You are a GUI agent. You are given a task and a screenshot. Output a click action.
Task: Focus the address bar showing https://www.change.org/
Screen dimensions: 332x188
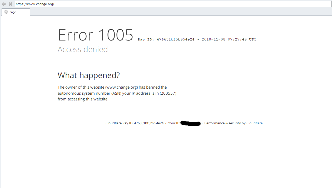pyautogui.click(x=173, y=4)
